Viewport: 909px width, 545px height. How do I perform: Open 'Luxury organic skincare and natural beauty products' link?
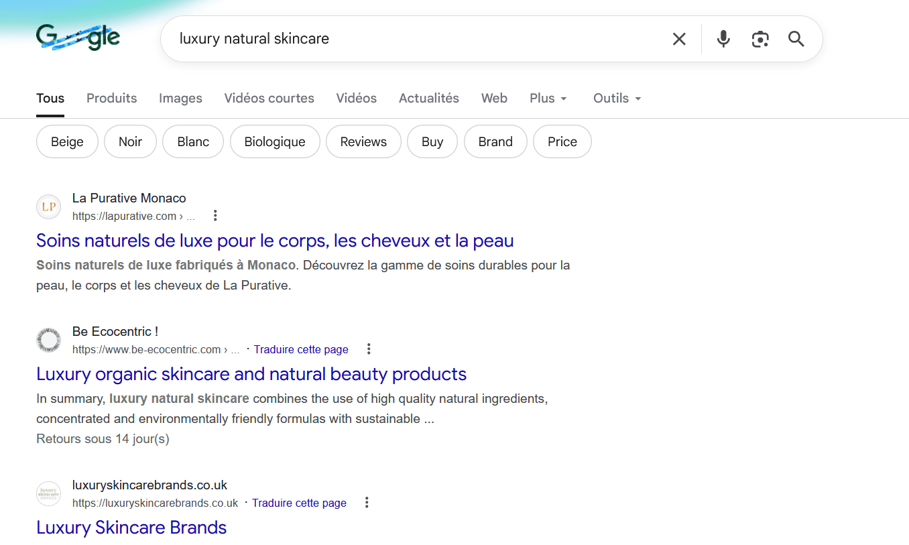click(251, 374)
